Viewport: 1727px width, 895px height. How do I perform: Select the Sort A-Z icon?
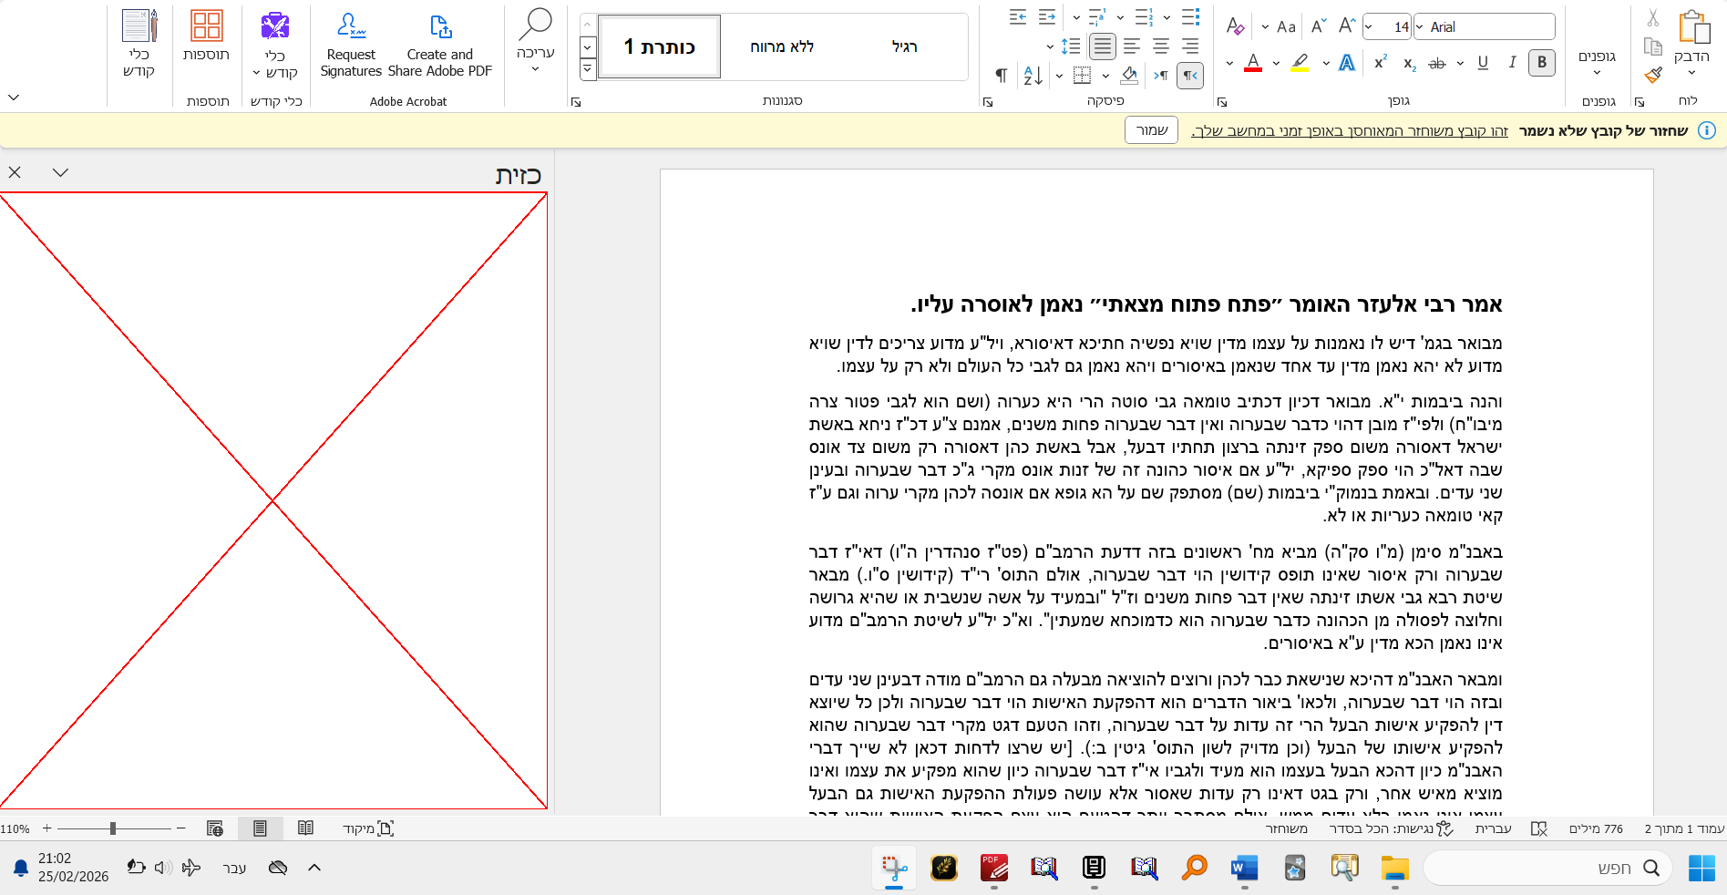[x=1033, y=76]
